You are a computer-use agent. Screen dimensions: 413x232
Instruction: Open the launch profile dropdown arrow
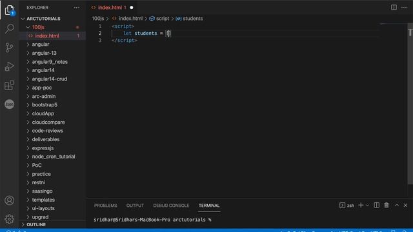(367, 205)
